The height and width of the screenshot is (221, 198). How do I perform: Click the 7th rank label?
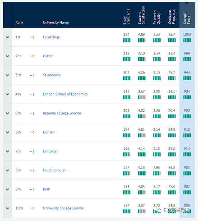[18, 151]
